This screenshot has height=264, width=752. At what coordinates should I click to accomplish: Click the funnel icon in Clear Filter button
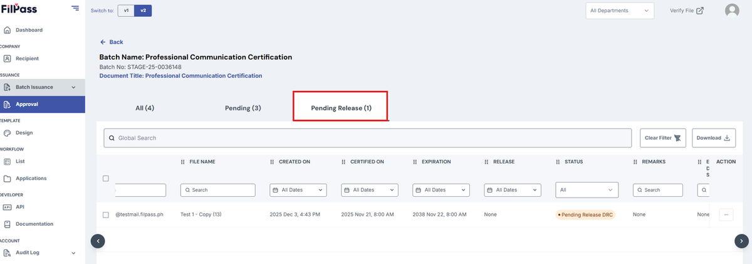(677, 138)
